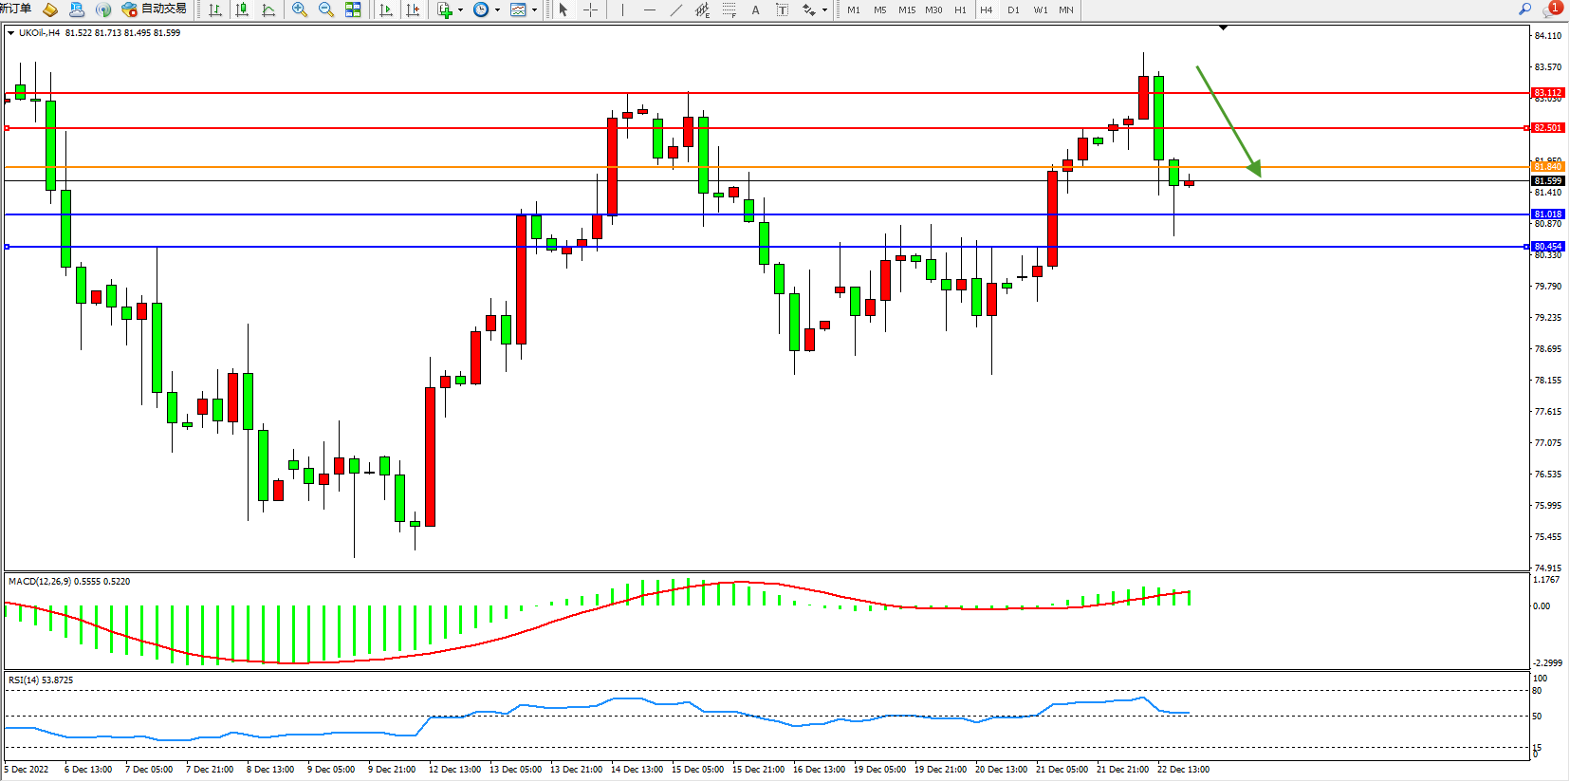The height and width of the screenshot is (782, 1570).
Task: Toggle the 自动交易 auto-trading button
Action: tap(155, 9)
